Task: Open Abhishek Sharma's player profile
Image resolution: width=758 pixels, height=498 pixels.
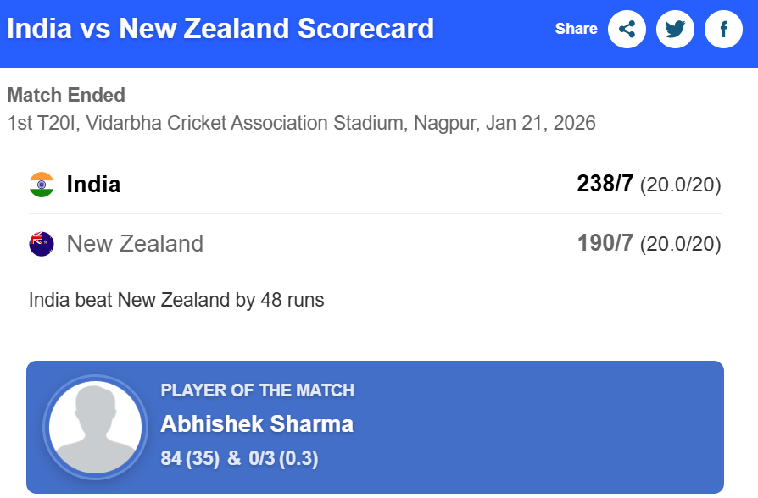Action: [257, 424]
